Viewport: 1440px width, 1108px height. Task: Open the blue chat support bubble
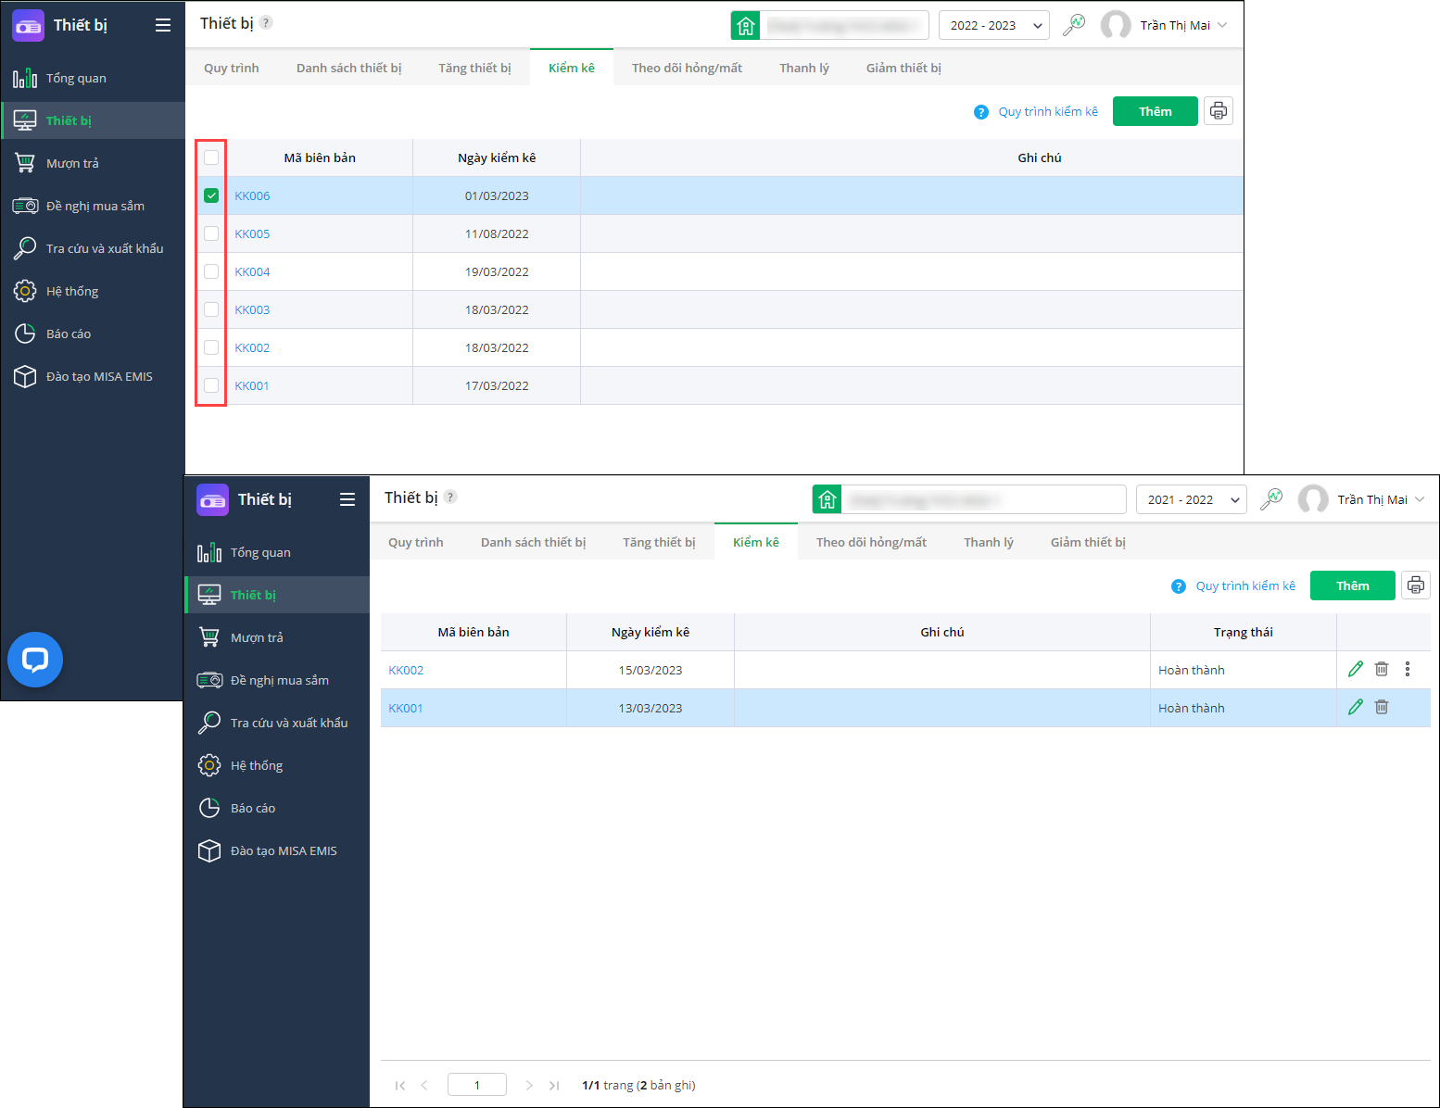pos(35,660)
